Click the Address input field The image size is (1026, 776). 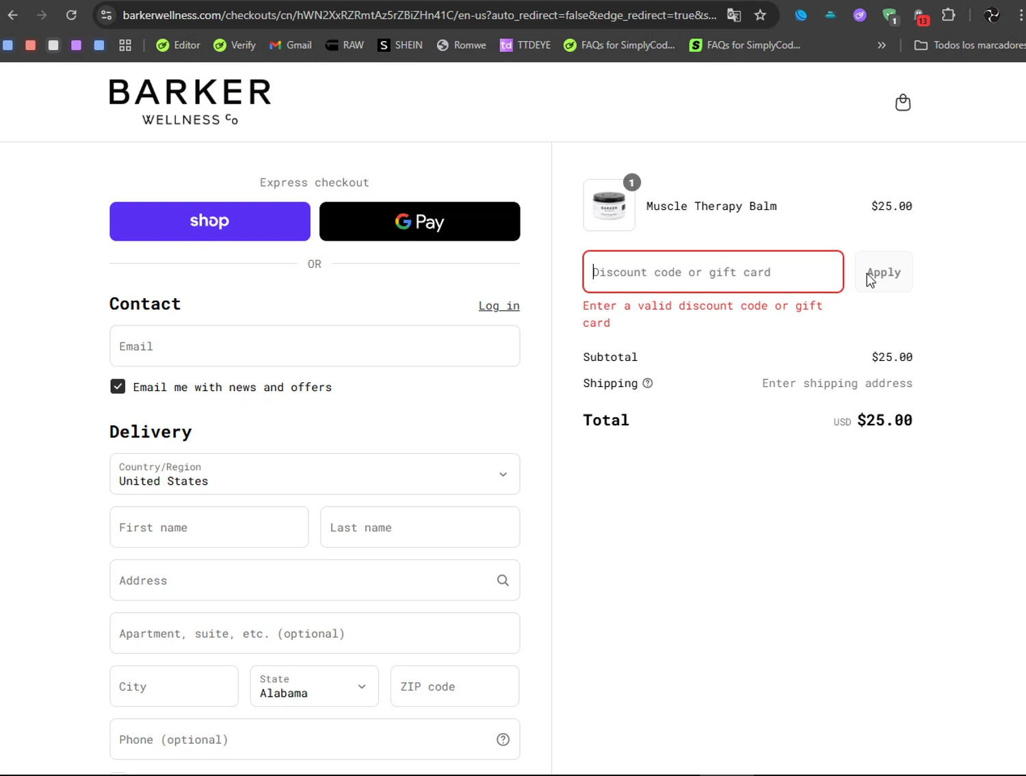315,580
